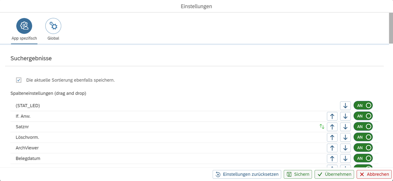Click the green sort icon in Satznr row
The image size is (393, 181).
(x=322, y=127)
